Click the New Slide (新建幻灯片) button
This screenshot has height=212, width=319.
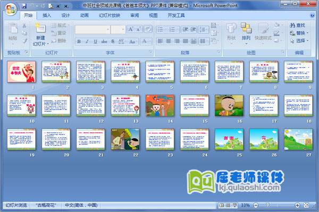40,36
